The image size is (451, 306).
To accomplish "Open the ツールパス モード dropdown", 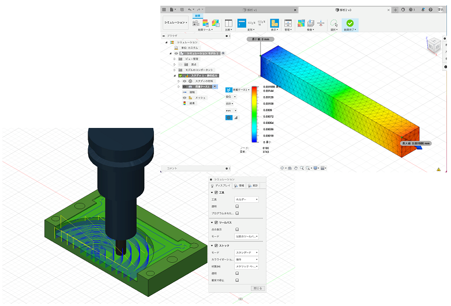I will 246,236.
